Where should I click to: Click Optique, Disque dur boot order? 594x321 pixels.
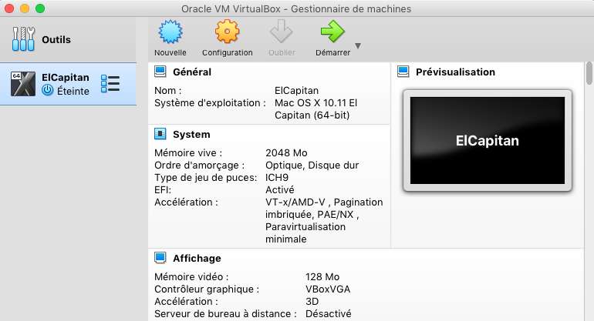tap(312, 166)
